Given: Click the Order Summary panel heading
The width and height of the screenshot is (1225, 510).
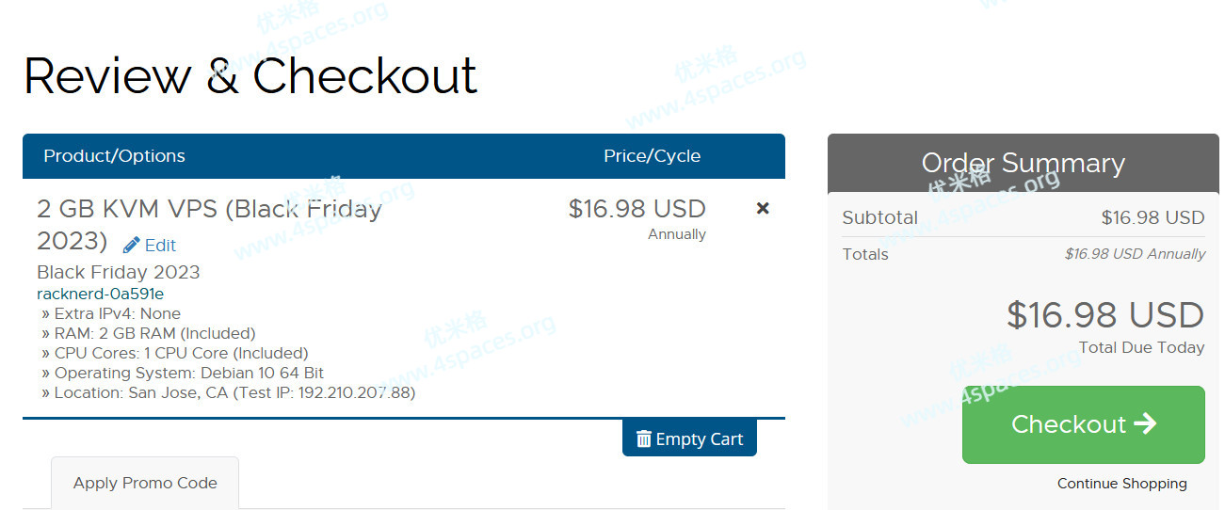Looking at the screenshot, I should click(x=1023, y=164).
